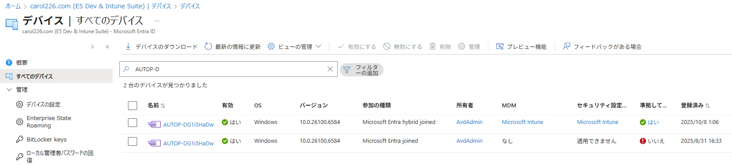Click the BitLocker keys key icon

point(20,139)
